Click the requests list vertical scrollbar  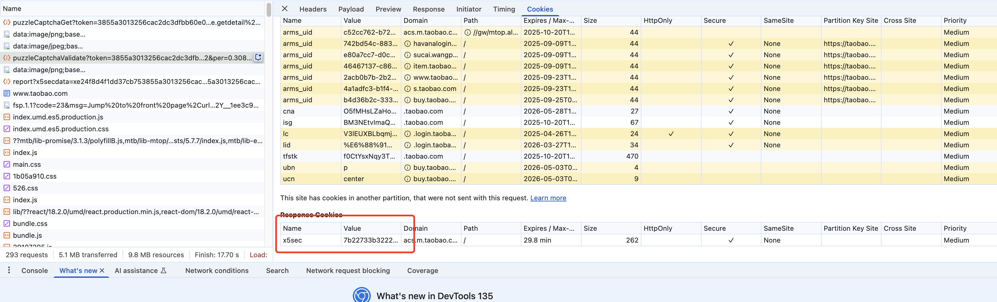pyautogui.click(x=269, y=10)
